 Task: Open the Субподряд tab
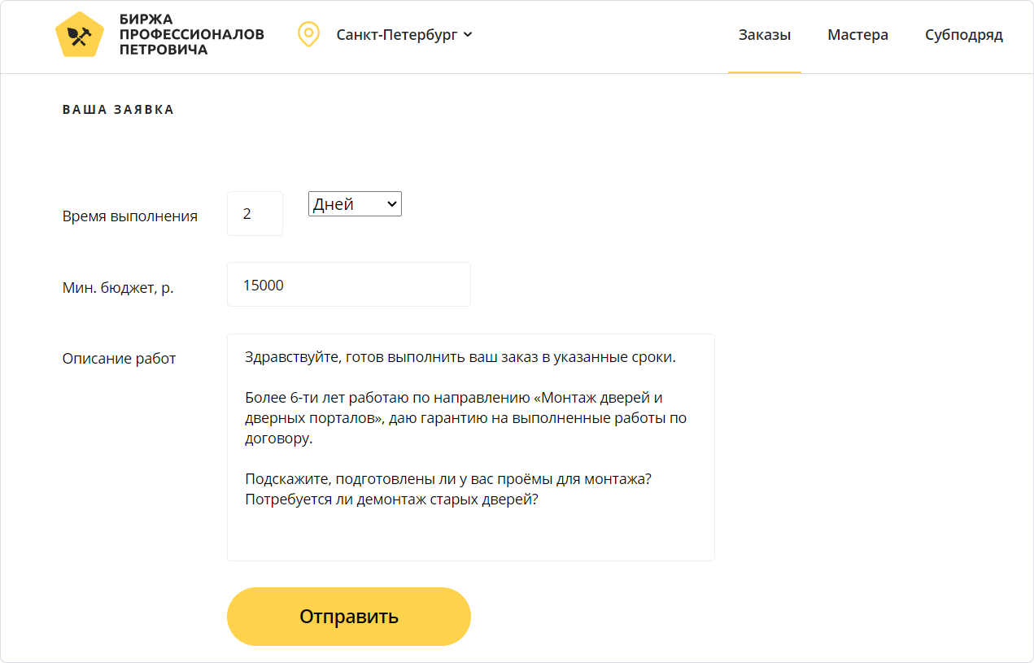point(964,35)
